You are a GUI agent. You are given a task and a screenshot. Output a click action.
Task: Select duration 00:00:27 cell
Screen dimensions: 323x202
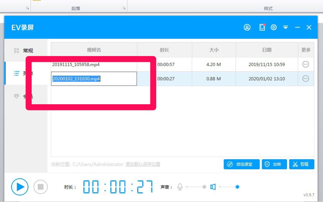pos(166,79)
